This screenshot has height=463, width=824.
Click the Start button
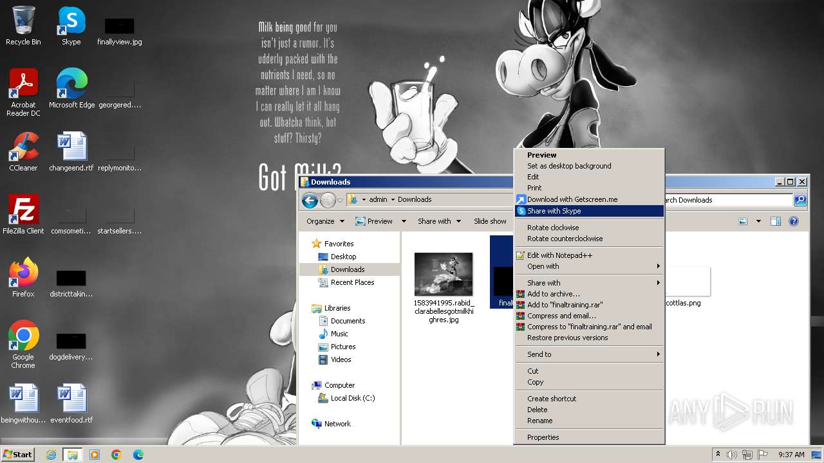[18, 455]
